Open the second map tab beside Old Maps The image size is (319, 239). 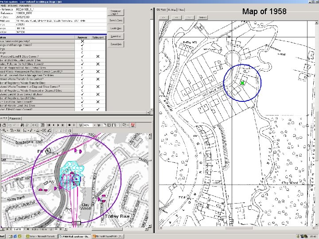click(x=172, y=10)
